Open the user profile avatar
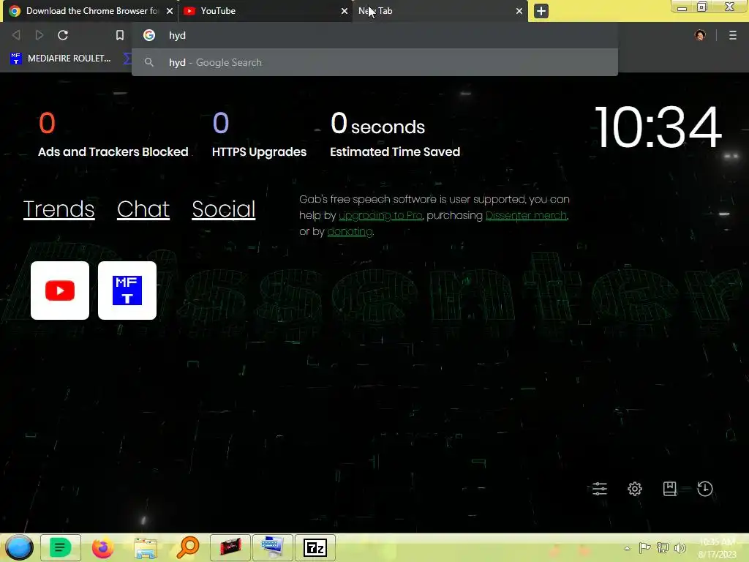749x562 pixels. point(700,35)
